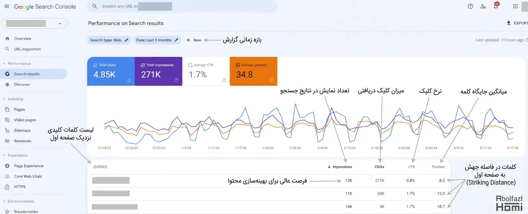Click the help icon in Average CTR card
This screenshot has height=214, width=528.
click(x=224, y=80)
